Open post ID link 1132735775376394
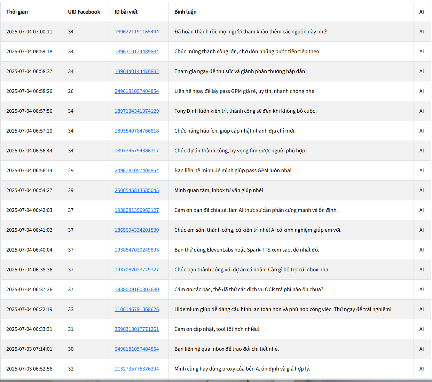This screenshot has width=432, height=382. pos(137,369)
